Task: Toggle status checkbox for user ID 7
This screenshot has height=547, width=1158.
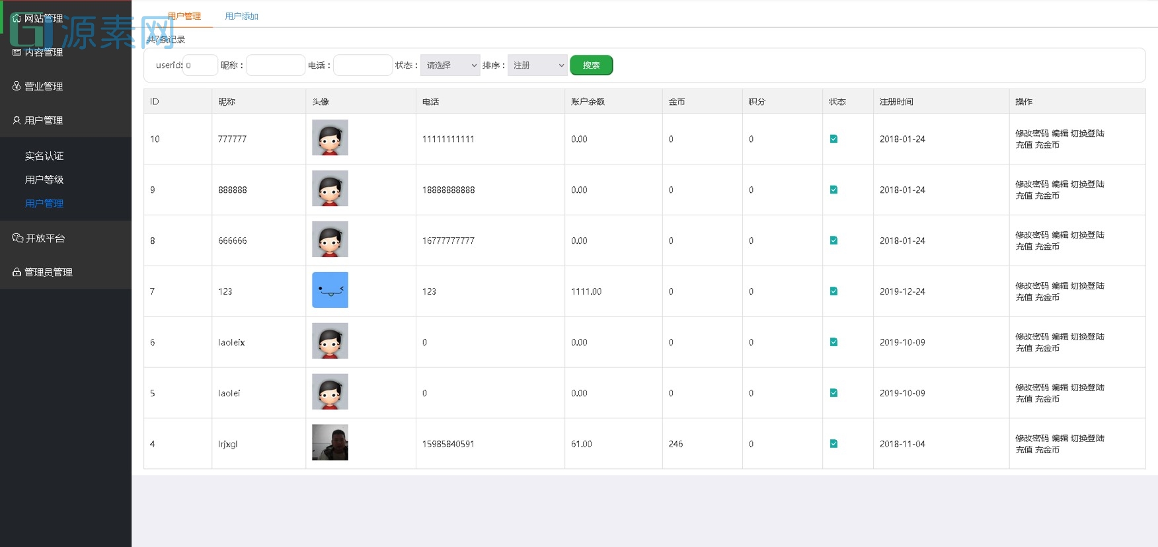Action: [833, 291]
